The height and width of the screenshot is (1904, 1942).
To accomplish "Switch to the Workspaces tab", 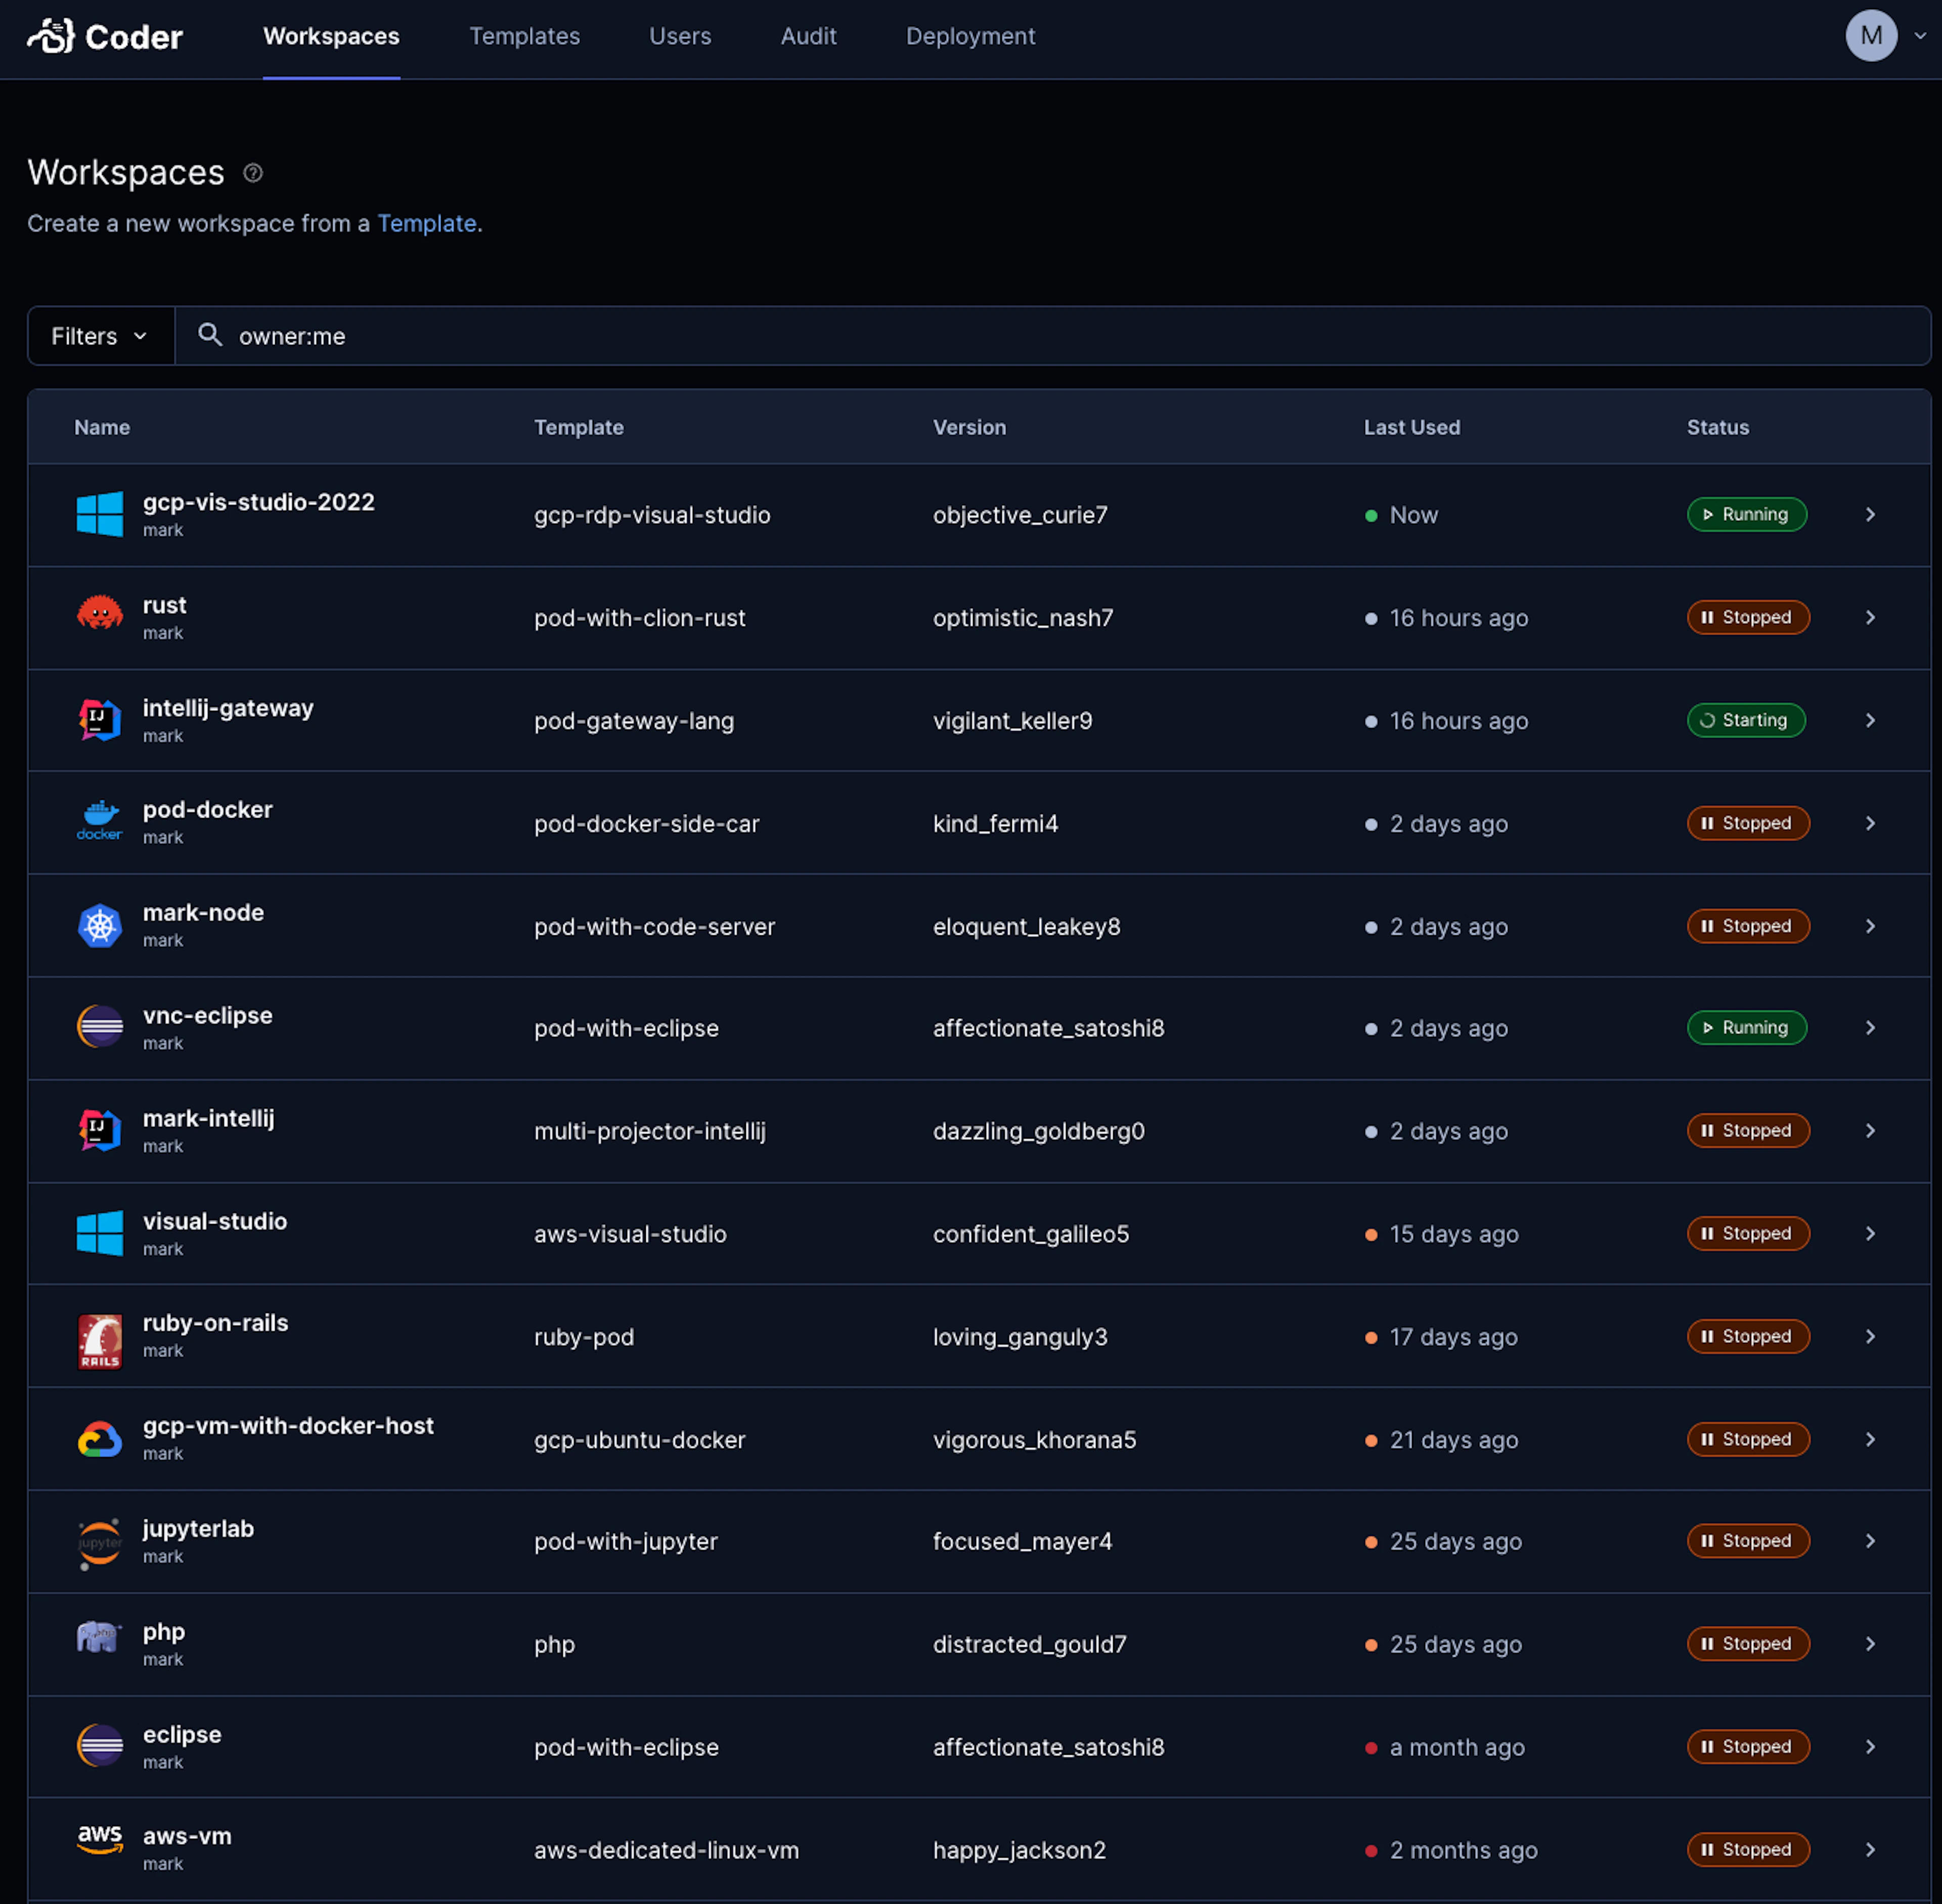I will 331,37.
